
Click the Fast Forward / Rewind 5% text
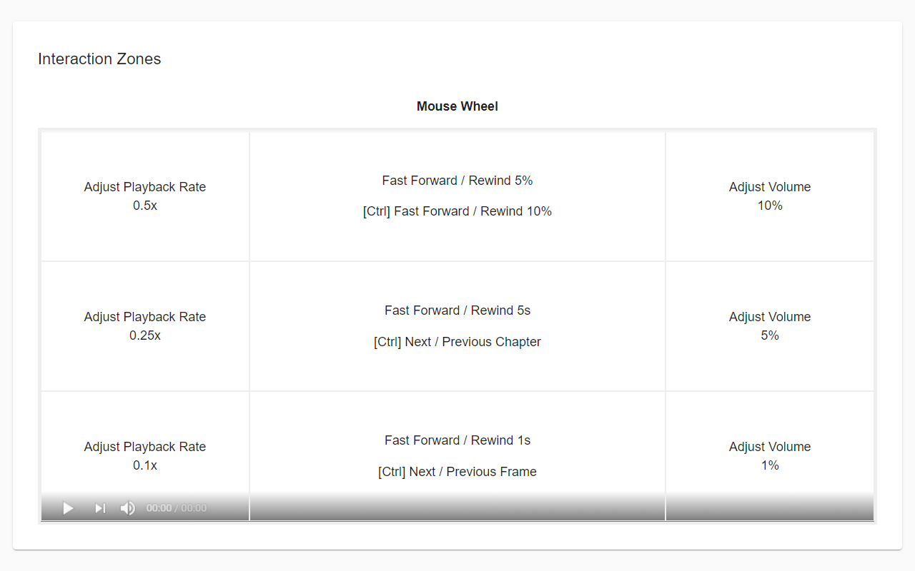tap(457, 181)
